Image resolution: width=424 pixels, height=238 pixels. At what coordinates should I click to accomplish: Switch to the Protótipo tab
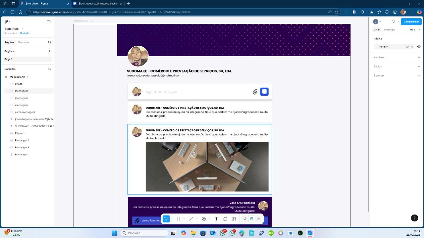click(x=389, y=30)
